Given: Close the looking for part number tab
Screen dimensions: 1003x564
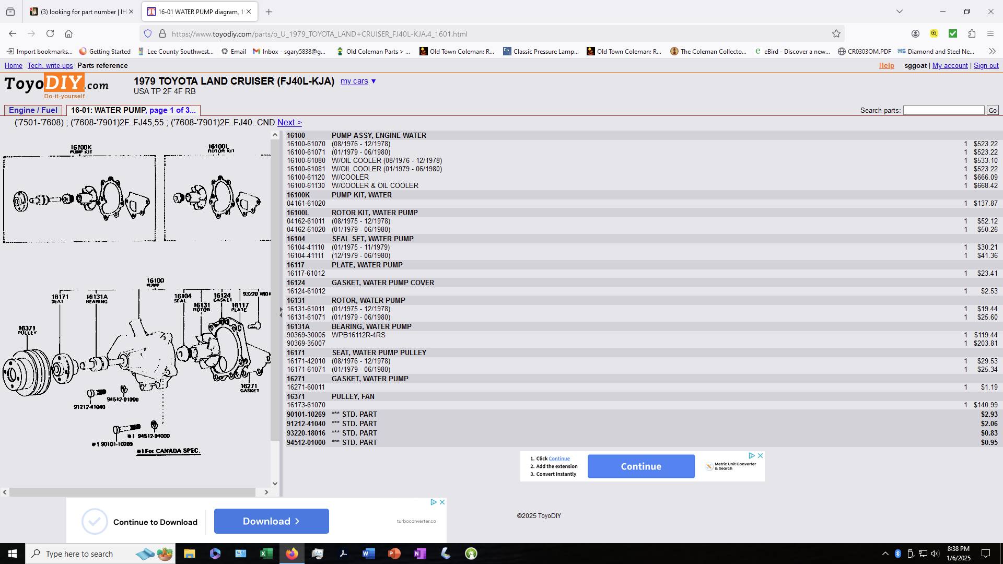Looking at the screenshot, I should 131,11.
